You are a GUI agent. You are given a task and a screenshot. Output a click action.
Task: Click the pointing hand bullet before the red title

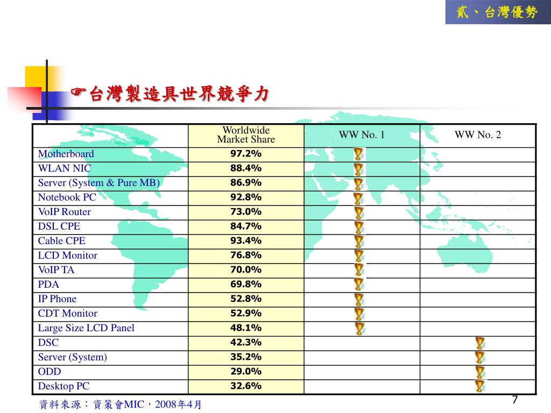tap(79, 92)
